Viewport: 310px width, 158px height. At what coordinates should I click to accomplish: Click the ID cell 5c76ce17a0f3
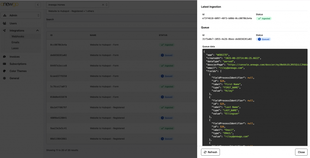[x=58, y=87]
